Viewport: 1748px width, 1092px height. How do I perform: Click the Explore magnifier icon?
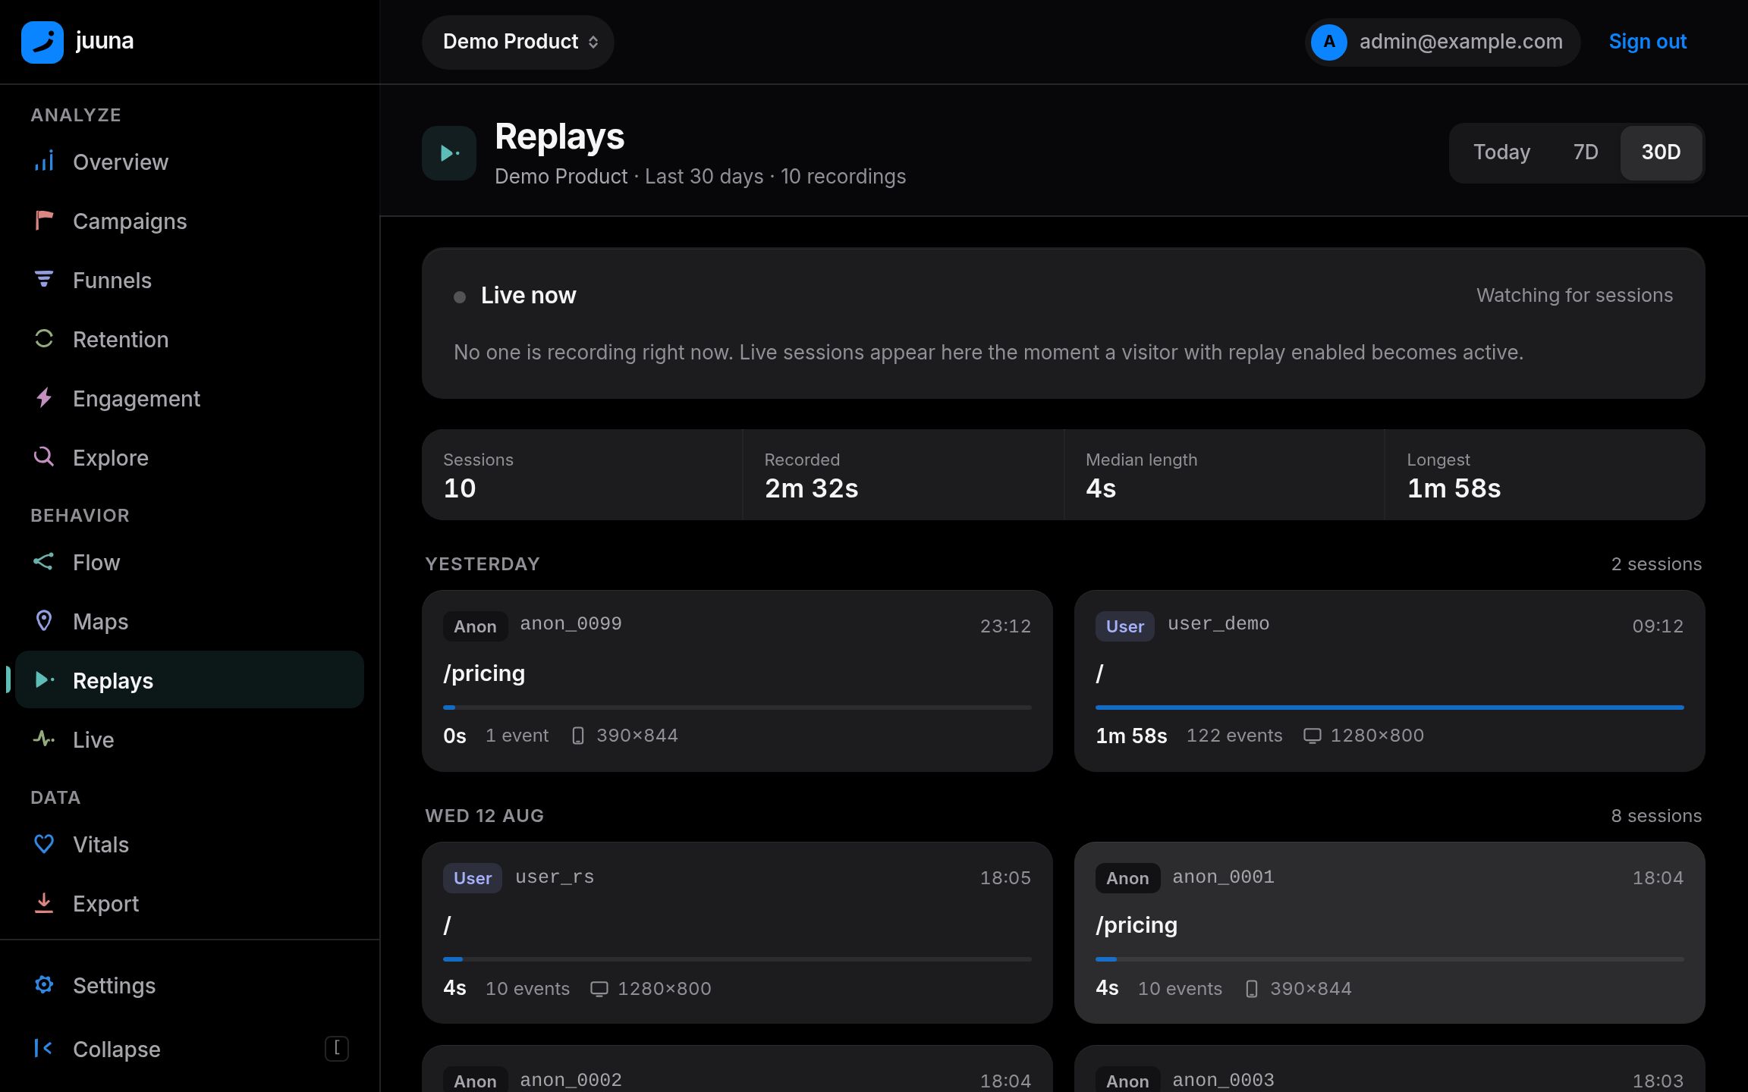point(44,457)
